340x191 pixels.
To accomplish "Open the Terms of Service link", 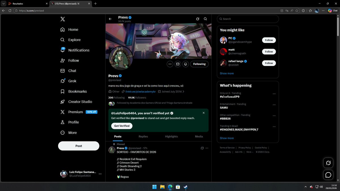I will click(x=227, y=148).
